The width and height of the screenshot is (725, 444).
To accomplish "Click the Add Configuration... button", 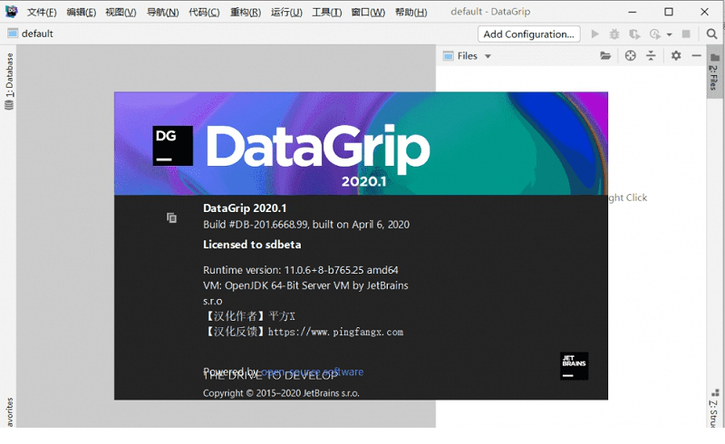I will (x=529, y=34).
